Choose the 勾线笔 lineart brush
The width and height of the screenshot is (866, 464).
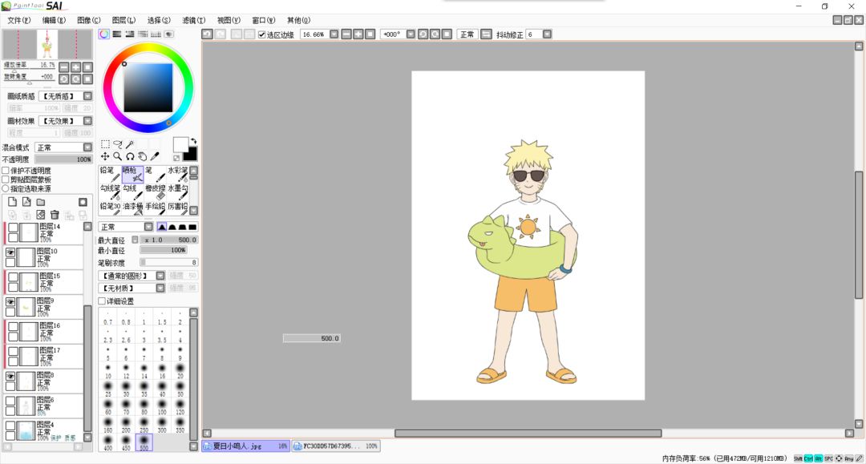[110, 192]
